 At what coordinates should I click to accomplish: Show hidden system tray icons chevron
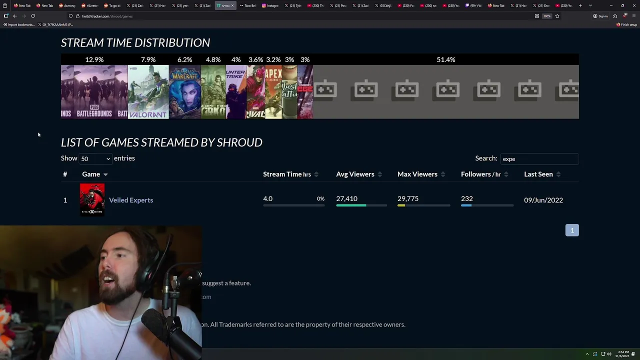587,354
